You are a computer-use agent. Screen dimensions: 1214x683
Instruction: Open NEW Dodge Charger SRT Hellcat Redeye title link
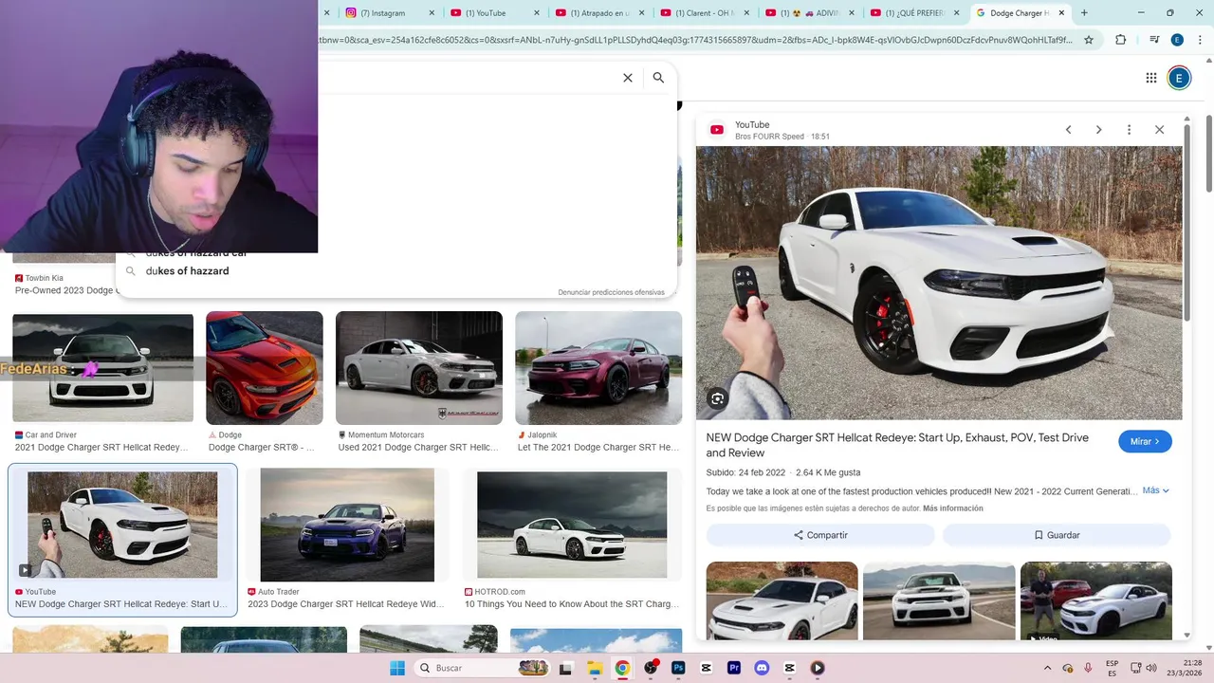[x=897, y=445]
